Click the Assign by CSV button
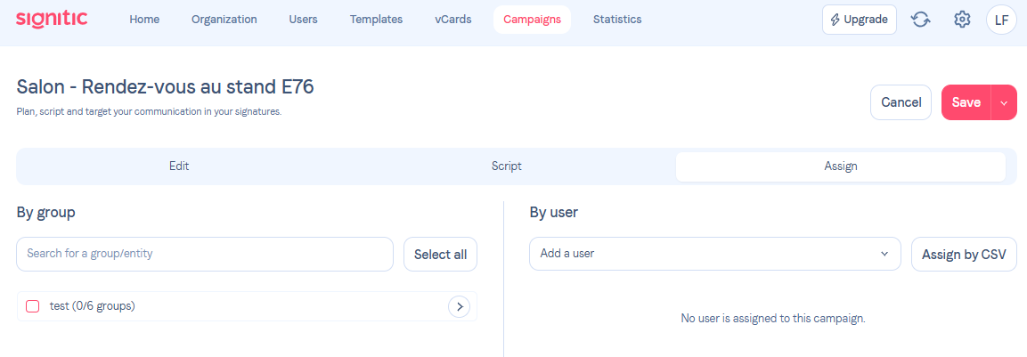1027x357 pixels. coord(963,254)
